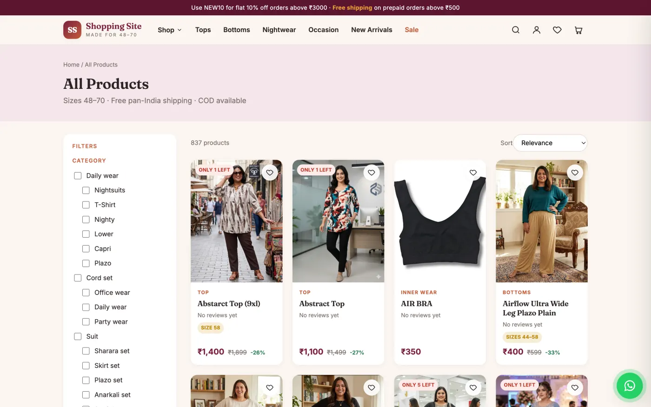The width and height of the screenshot is (651, 407).
Task: Click the ₹350 price
Action: pos(411,352)
